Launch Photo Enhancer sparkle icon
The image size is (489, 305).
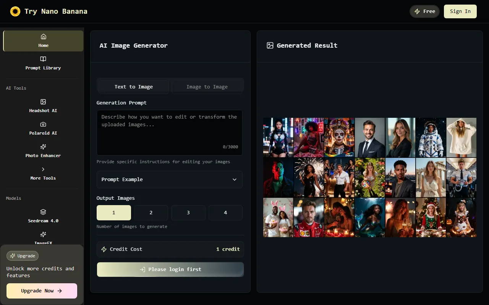(x=43, y=147)
